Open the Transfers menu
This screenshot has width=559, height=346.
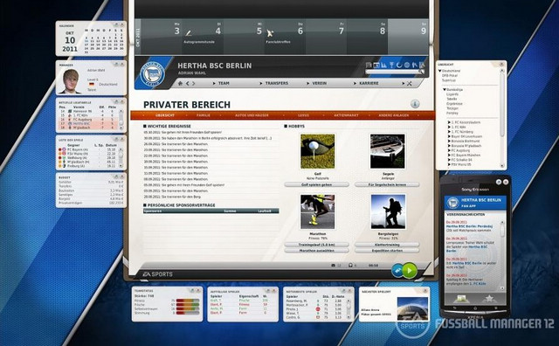(x=276, y=83)
